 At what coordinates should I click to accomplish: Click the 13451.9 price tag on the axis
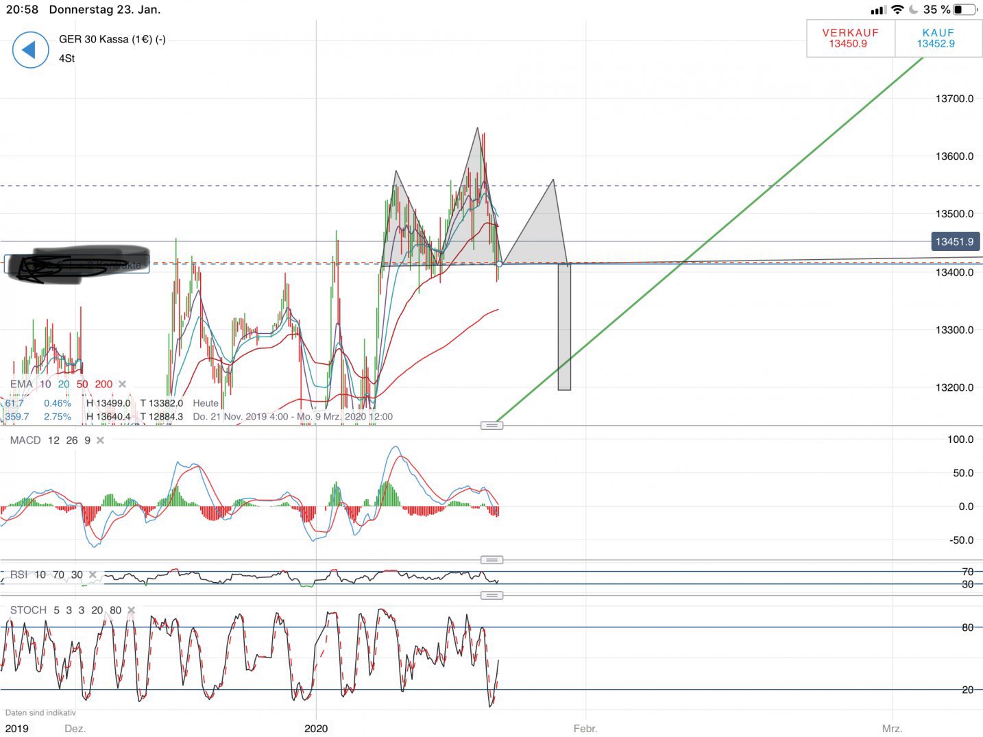coord(956,241)
